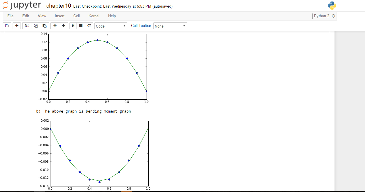Viewport: 365px width, 192px height.
Task: Interrupt kernel with stop square icon
Action: point(81,26)
